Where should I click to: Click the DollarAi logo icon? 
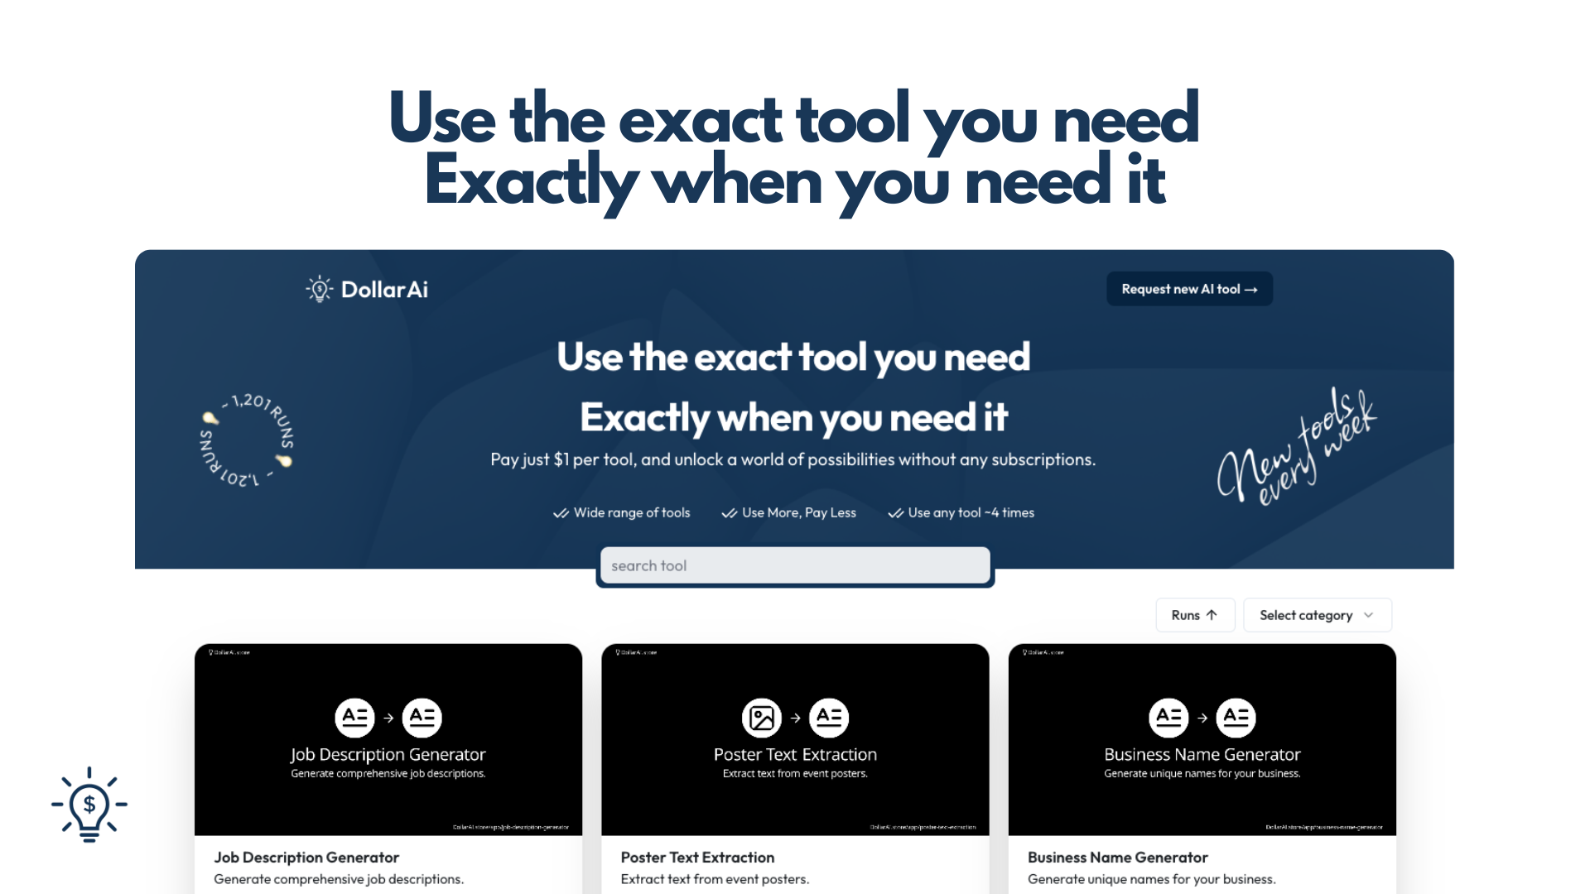pyautogui.click(x=320, y=288)
